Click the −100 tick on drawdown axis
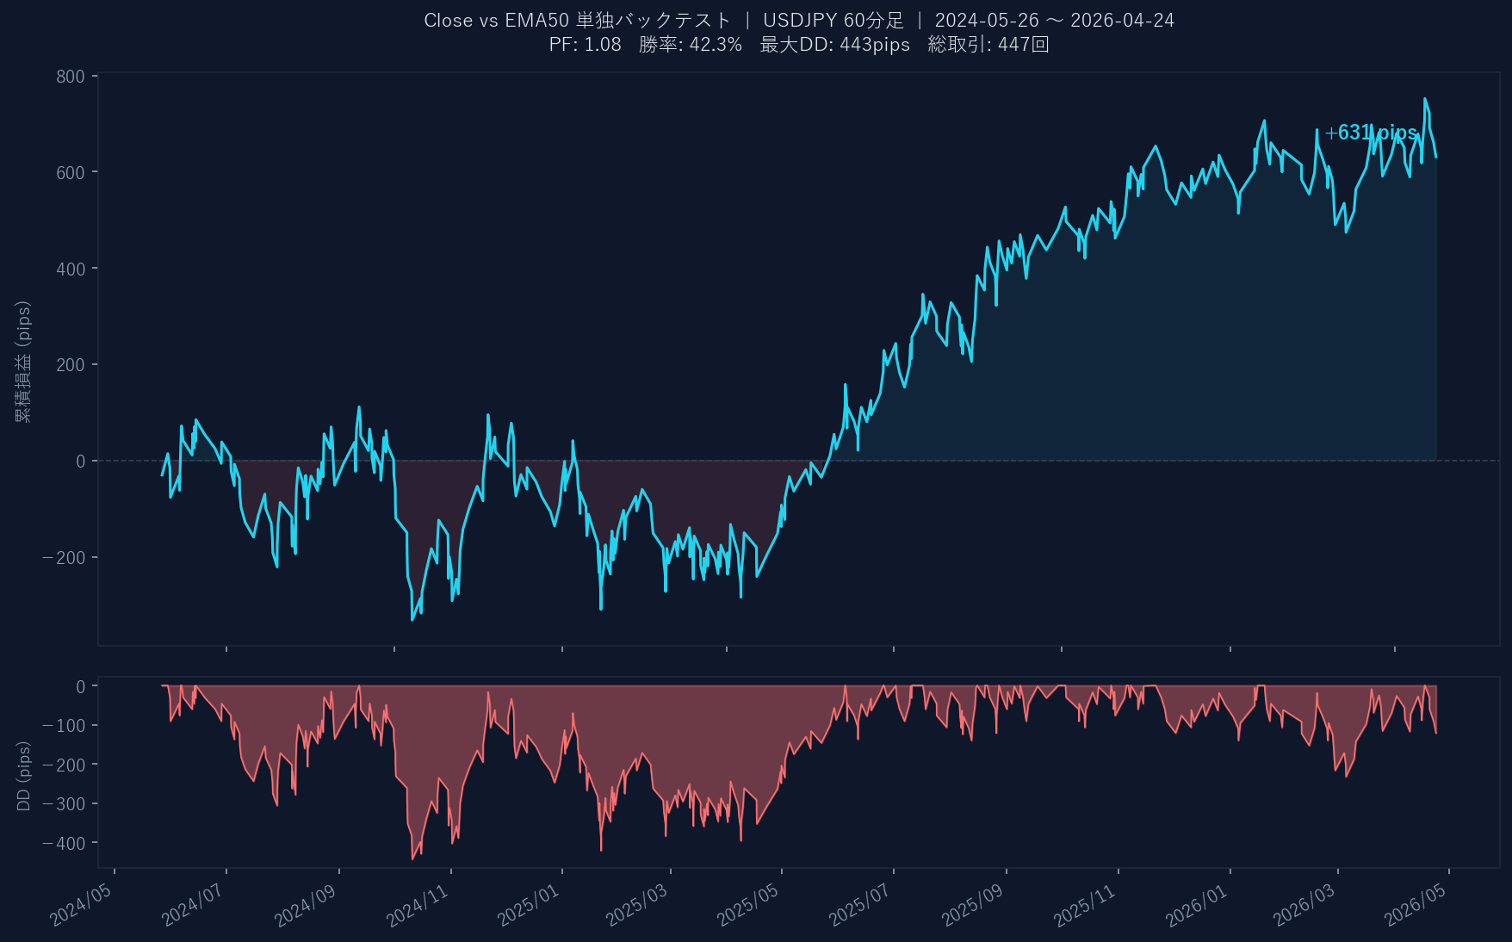Screen dimensions: 1512x942 coord(64,726)
